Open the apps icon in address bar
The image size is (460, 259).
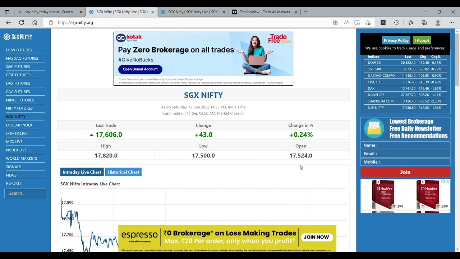pyautogui.click(x=335, y=22)
